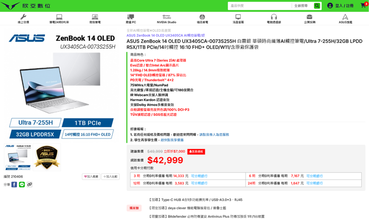Click the product number 210406 text
The height and width of the screenshot is (223, 369).
17,177
